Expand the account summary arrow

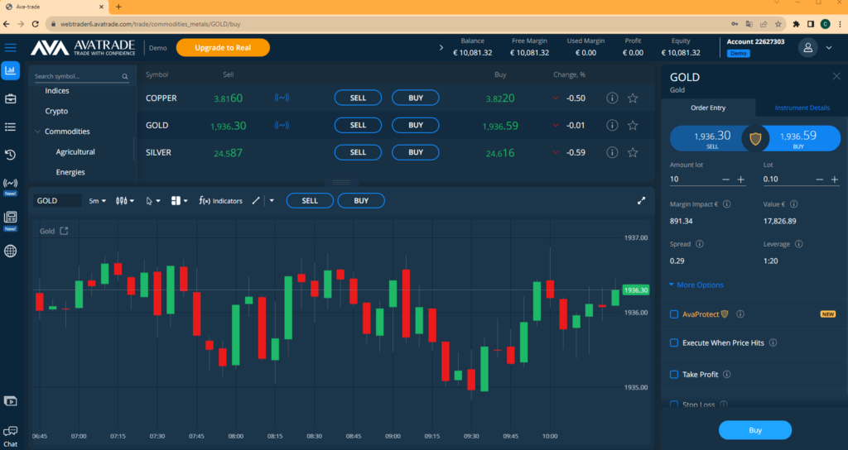[441, 47]
